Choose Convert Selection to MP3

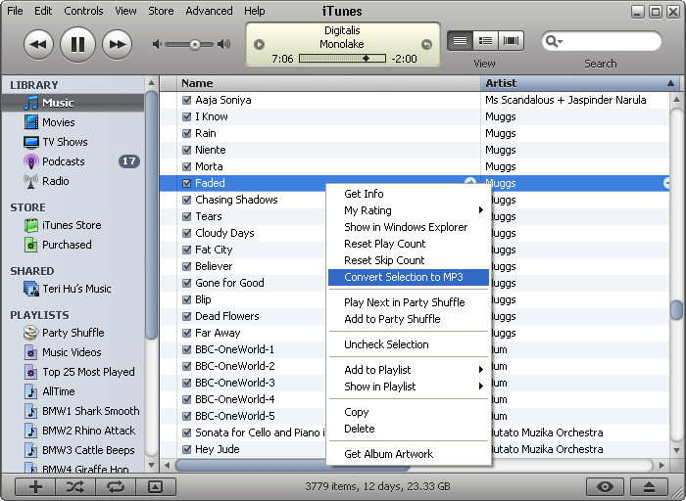403,277
